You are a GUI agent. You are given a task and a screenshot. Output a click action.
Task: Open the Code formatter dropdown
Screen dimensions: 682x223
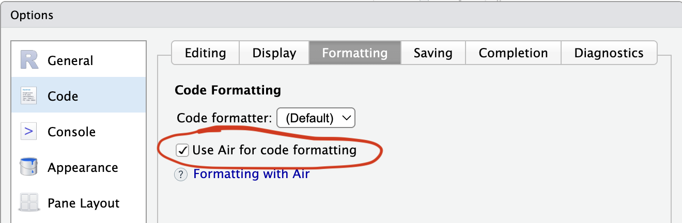[x=316, y=118]
